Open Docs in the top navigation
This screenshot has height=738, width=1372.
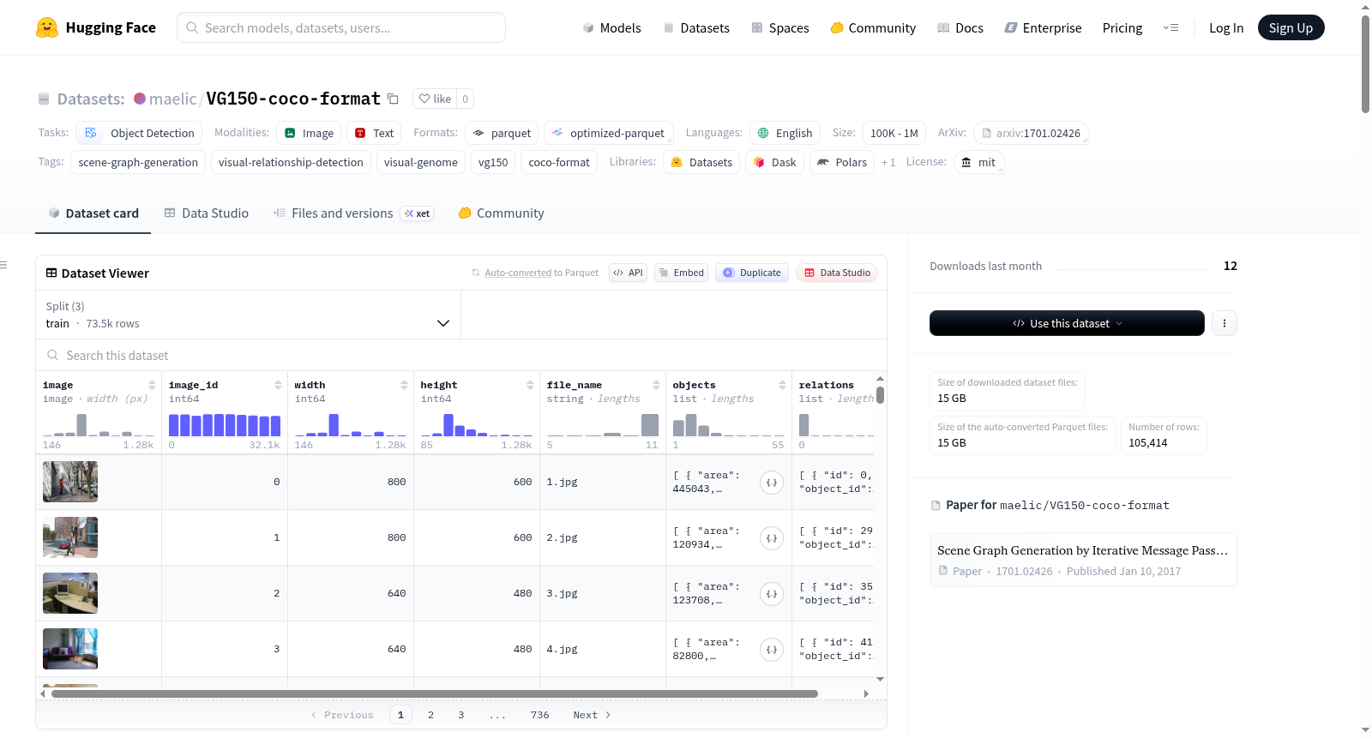[x=960, y=27]
